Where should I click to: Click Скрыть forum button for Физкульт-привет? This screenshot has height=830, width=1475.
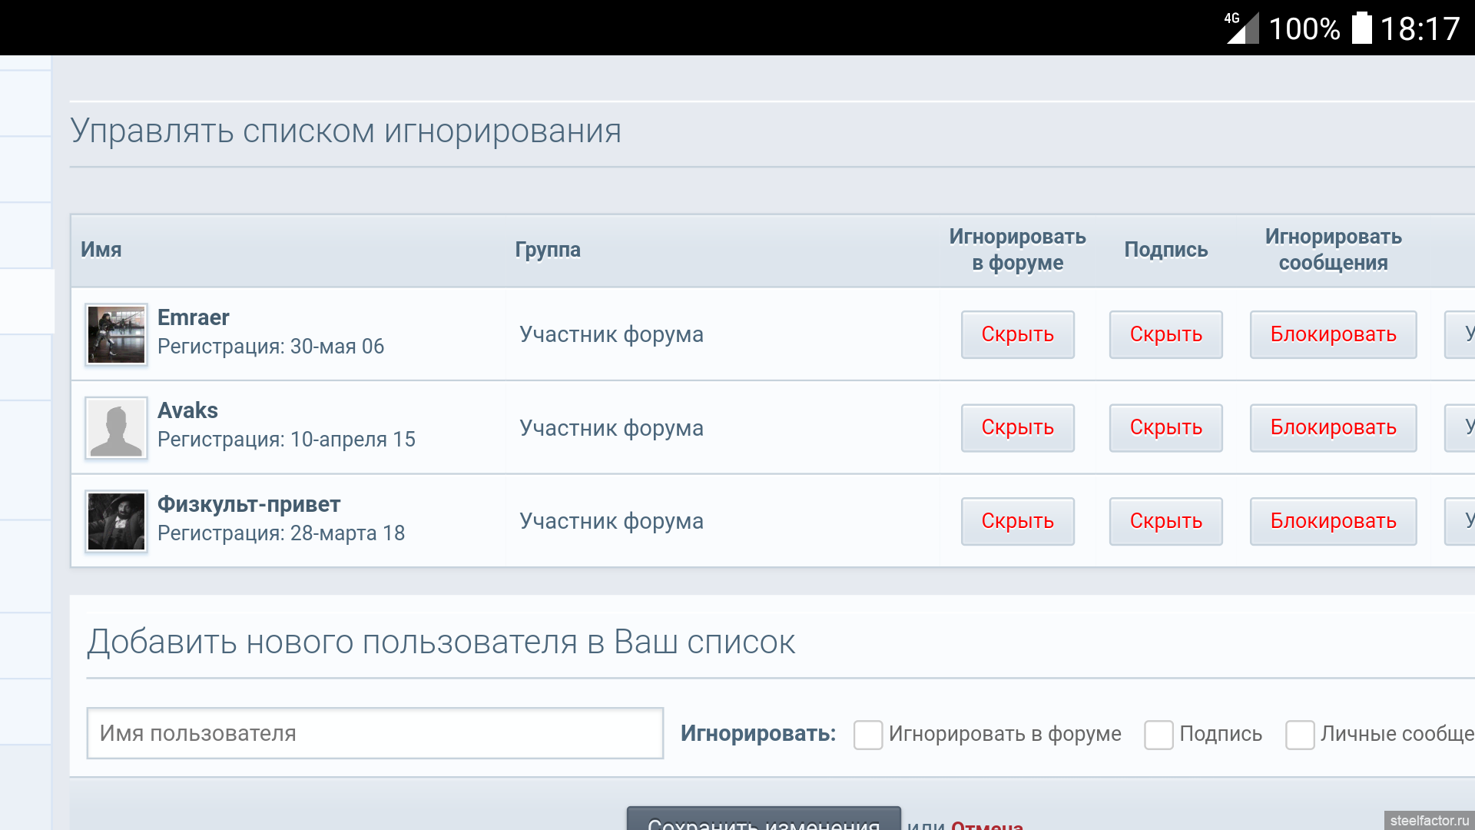tap(1017, 522)
